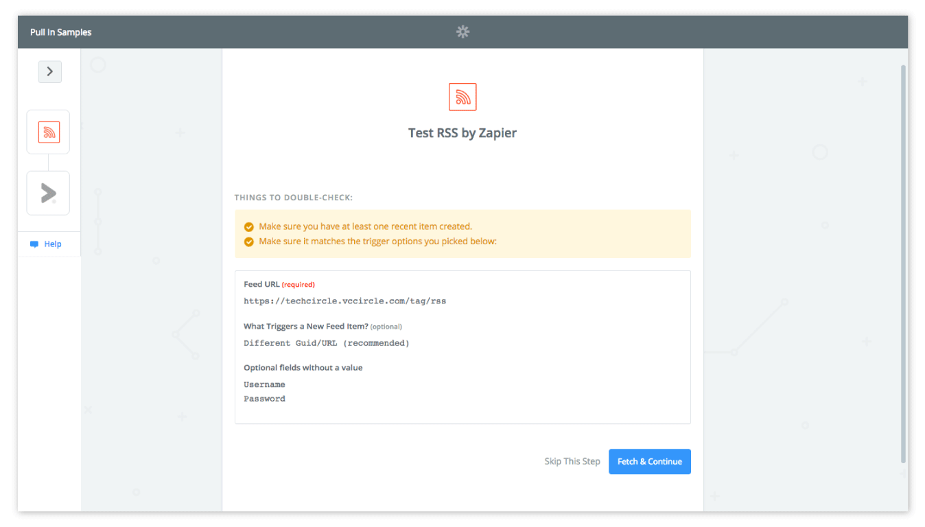Click the vertical scrollbar on the right
Image resolution: width=925 pixels, height=527 pixels.
[903, 264]
